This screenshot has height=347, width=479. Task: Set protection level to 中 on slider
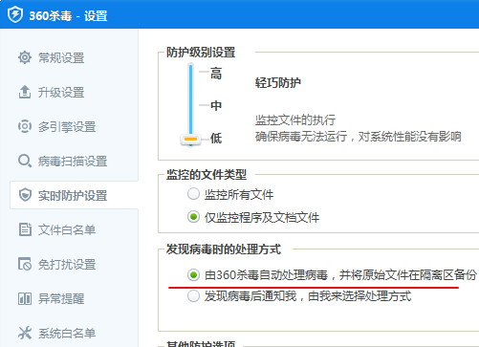click(x=216, y=105)
